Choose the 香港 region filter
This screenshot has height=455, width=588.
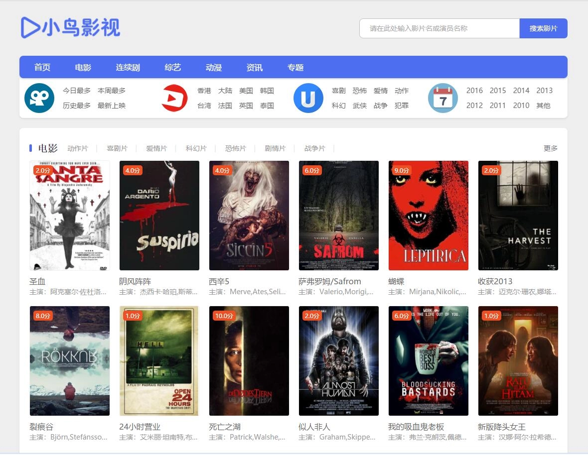(204, 91)
